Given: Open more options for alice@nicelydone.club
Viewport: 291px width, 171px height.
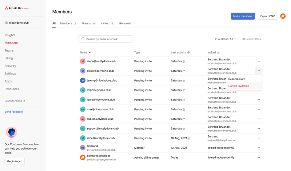Looking at the screenshot, I should 258,138.
